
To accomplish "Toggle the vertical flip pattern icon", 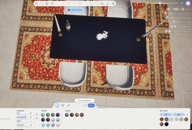I will (x=37, y=118).
